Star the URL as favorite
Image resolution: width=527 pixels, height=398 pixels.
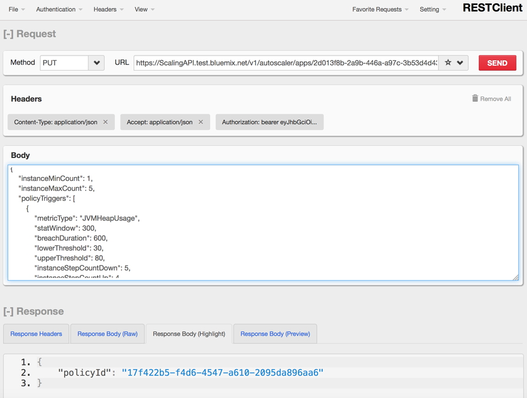pyautogui.click(x=447, y=62)
